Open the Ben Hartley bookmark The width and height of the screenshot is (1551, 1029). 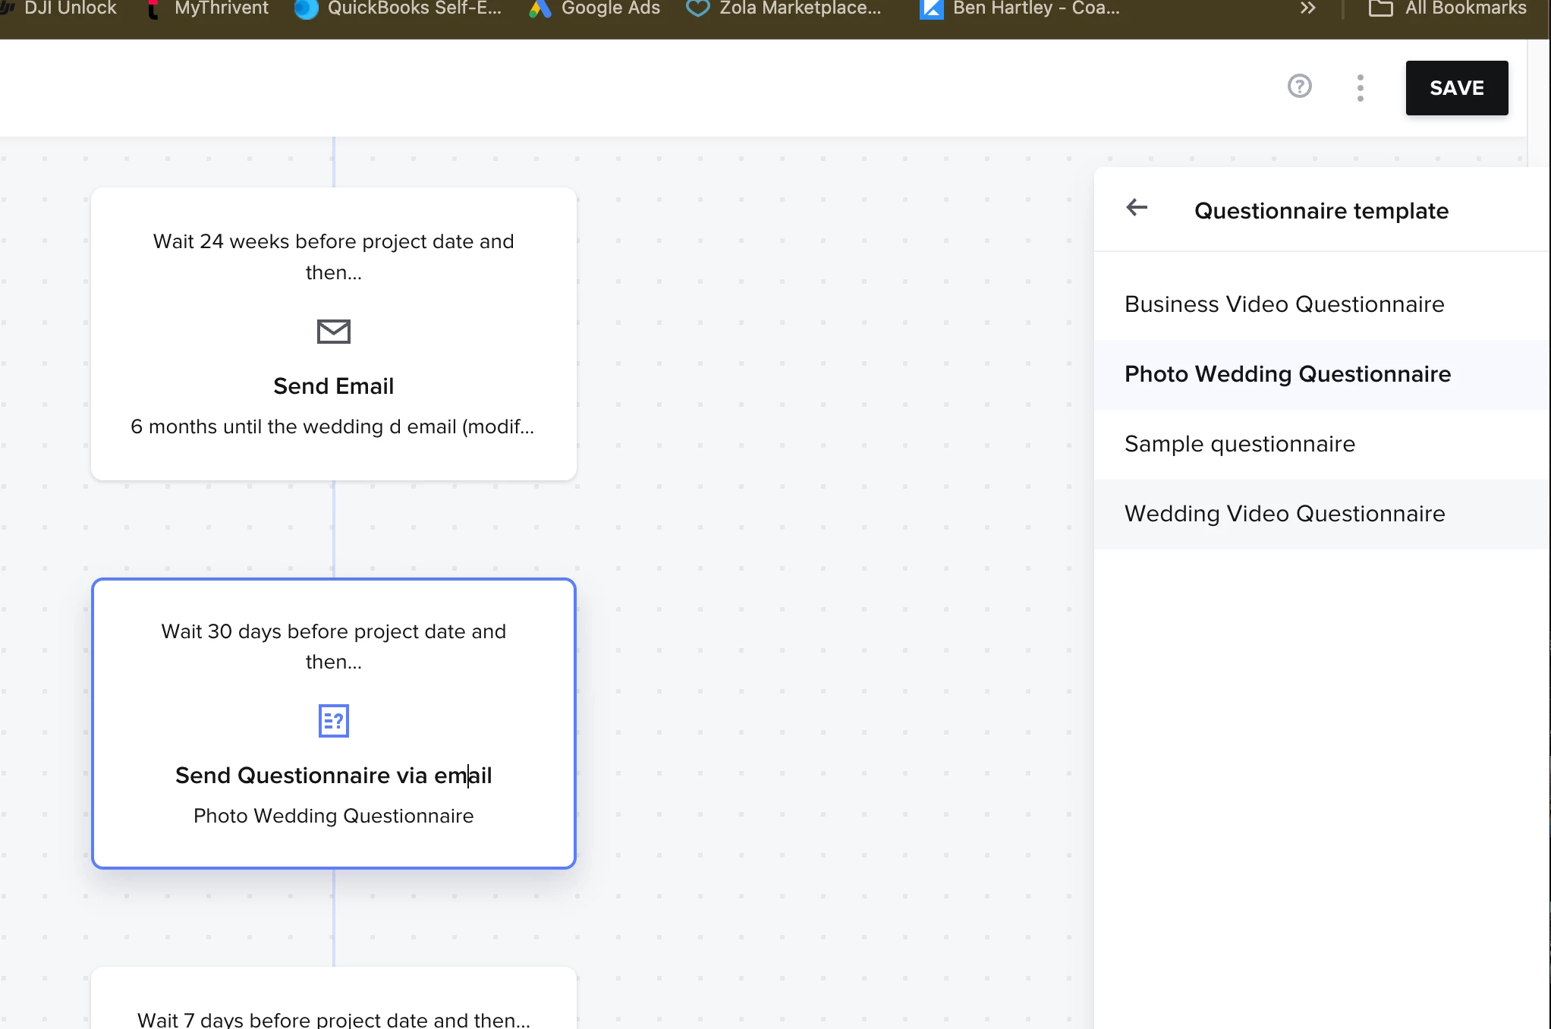point(1019,8)
